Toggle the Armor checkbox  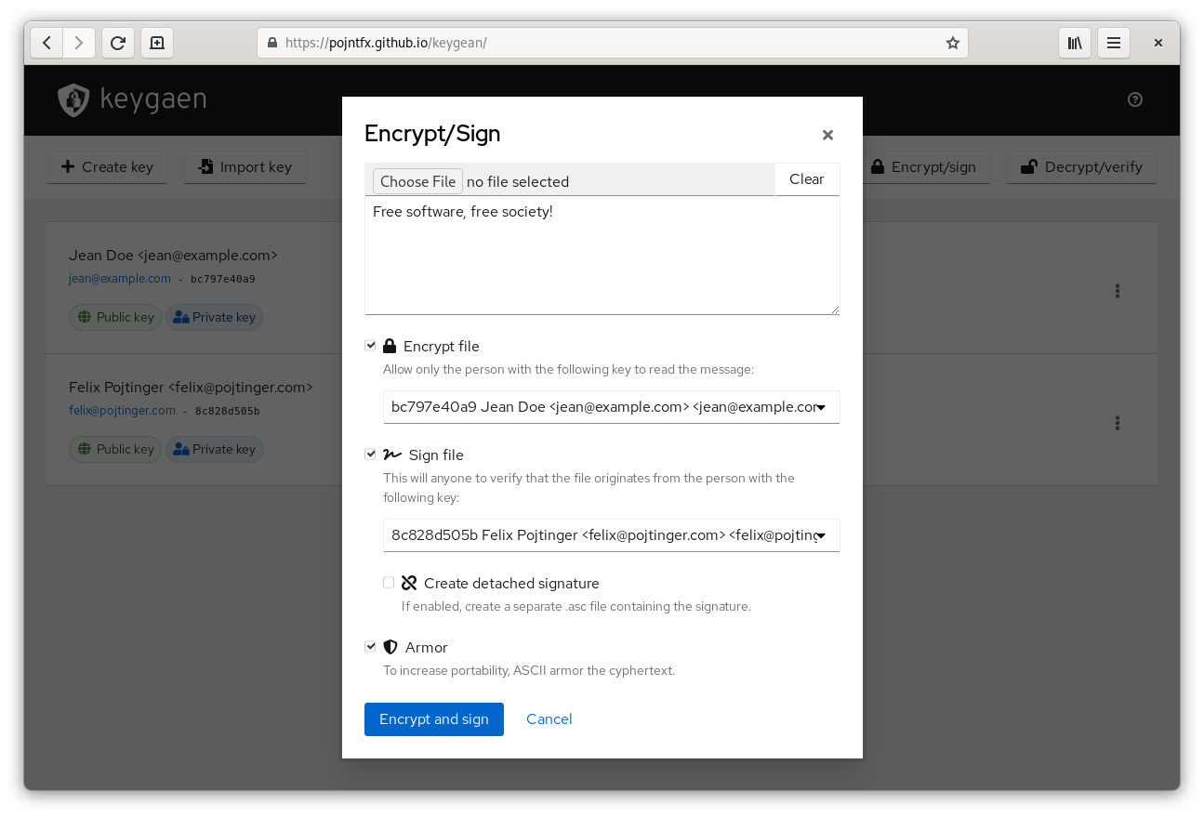pyautogui.click(x=371, y=647)
